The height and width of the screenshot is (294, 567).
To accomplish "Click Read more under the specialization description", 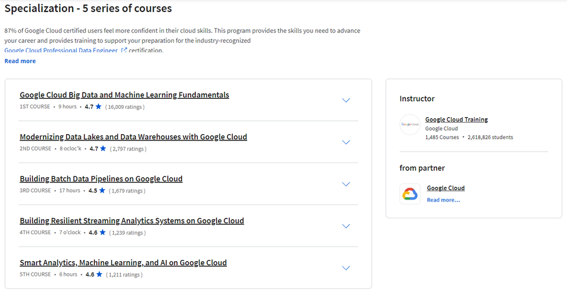I will click(20, 61).
